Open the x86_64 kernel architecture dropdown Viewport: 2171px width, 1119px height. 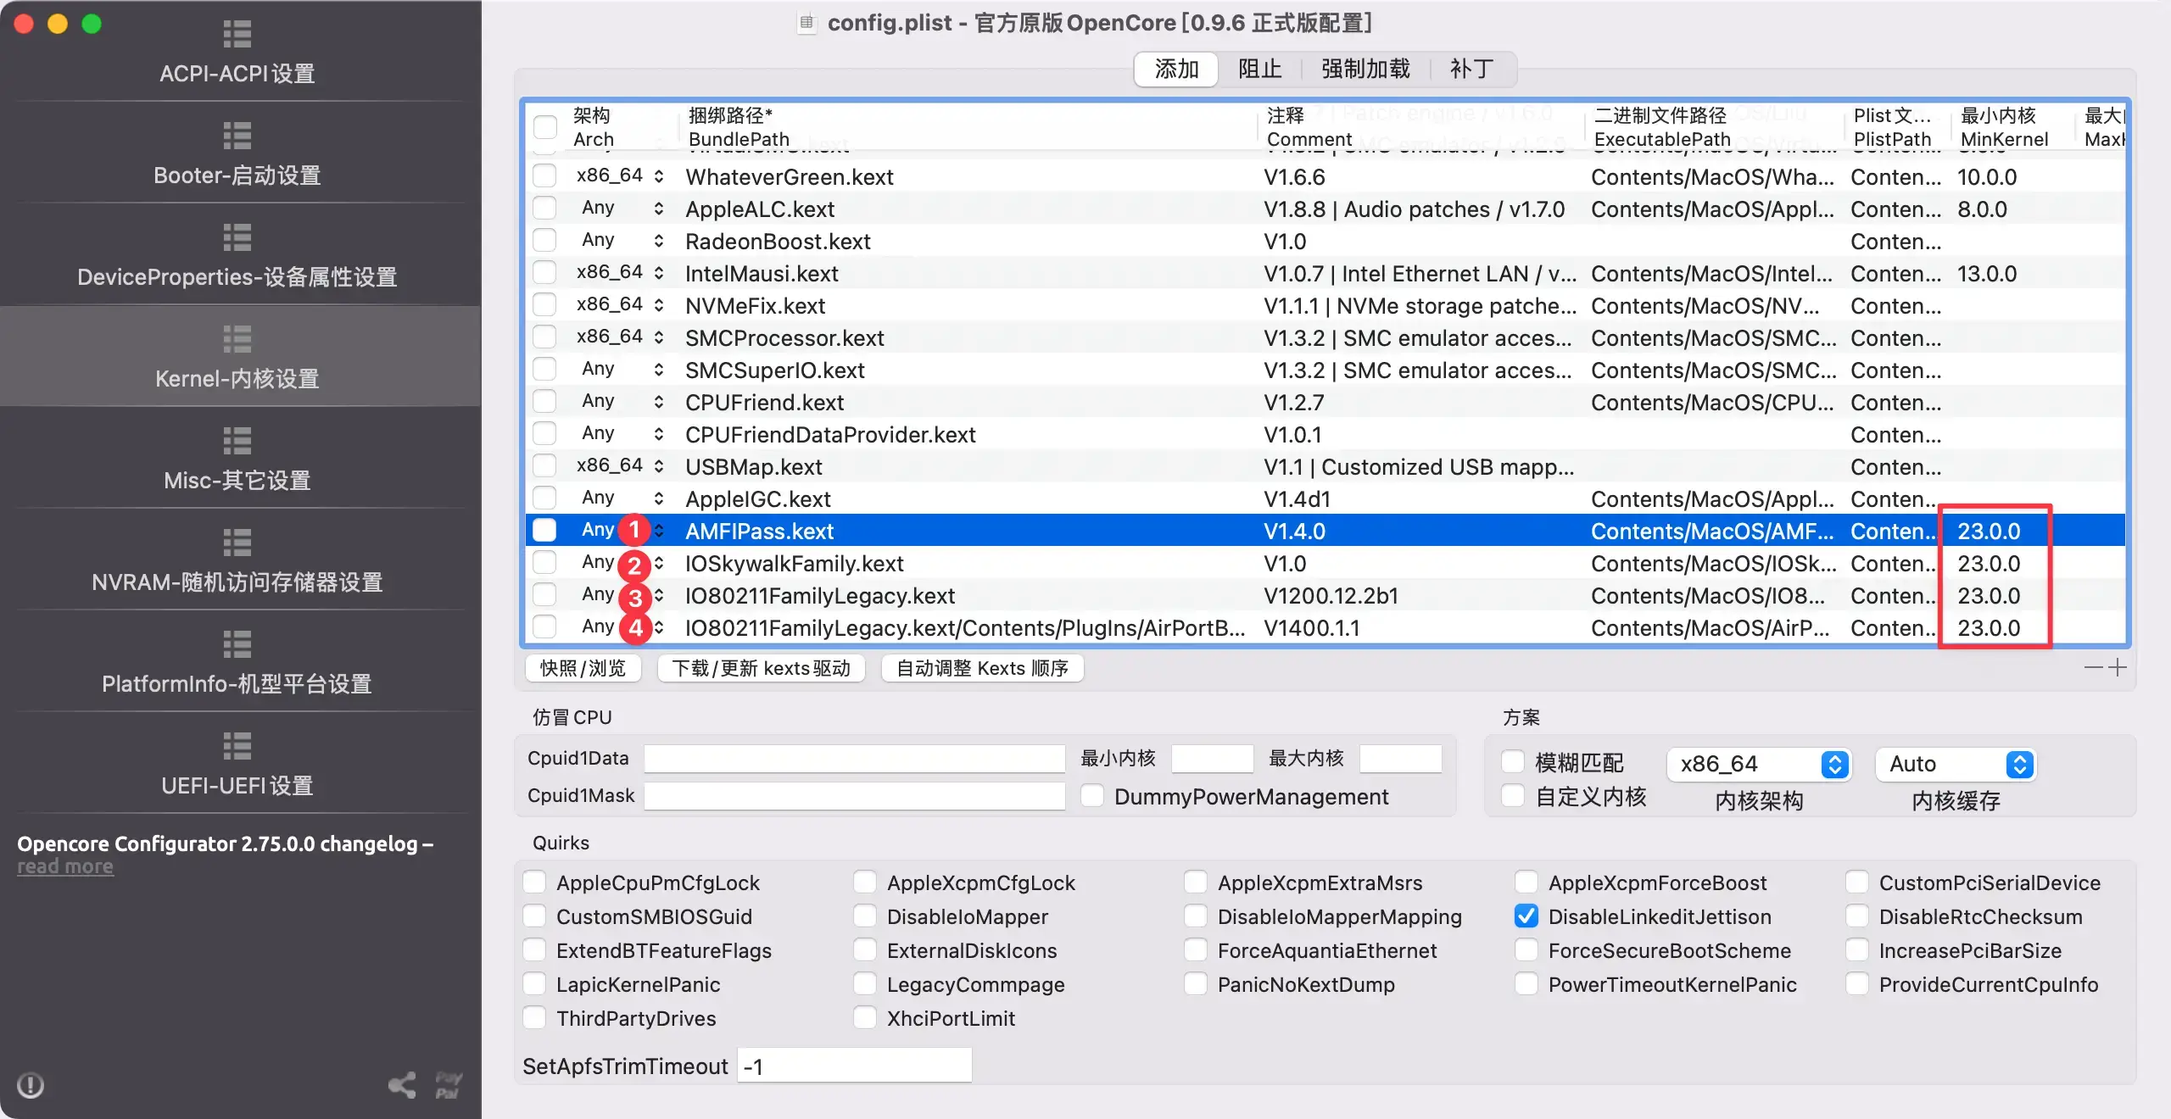click(1758, 764)
